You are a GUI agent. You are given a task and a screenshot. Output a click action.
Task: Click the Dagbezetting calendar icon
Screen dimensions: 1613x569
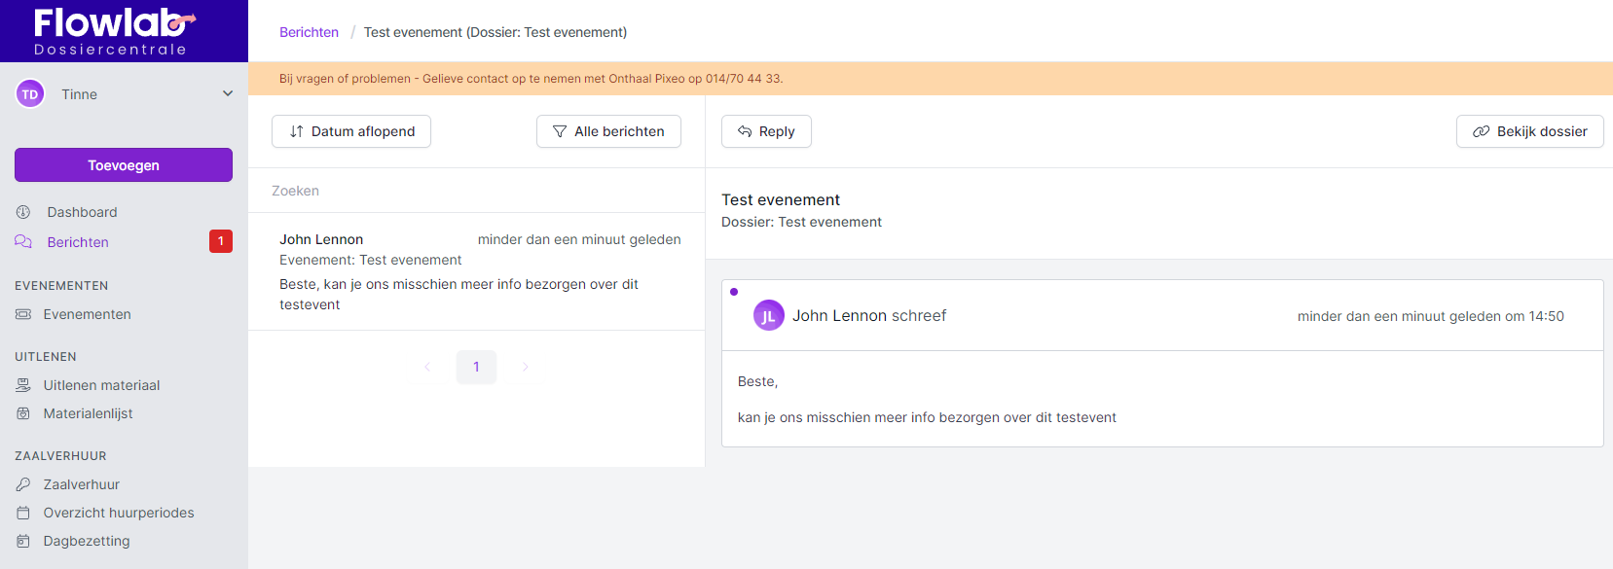pyautogui.click(x=23, y=541)
